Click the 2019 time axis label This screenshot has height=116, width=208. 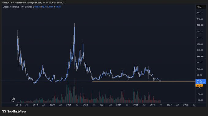tap(35, 105)
